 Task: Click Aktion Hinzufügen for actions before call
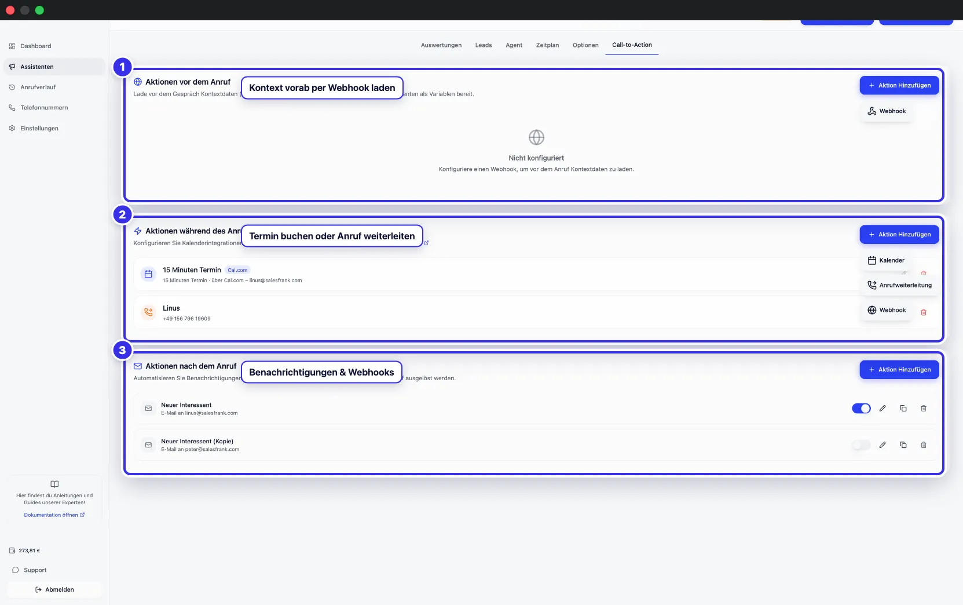tap(899, 85)
